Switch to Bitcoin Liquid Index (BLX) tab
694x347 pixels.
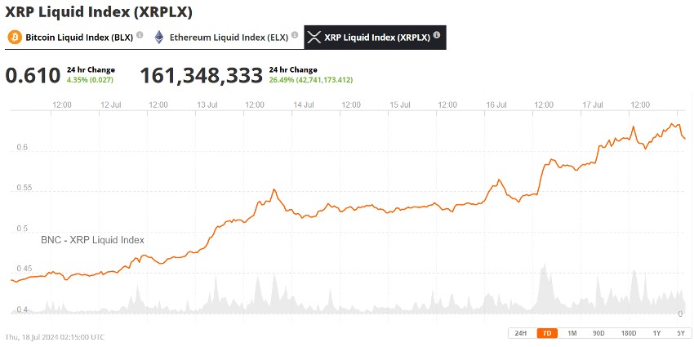pos(78,38)
